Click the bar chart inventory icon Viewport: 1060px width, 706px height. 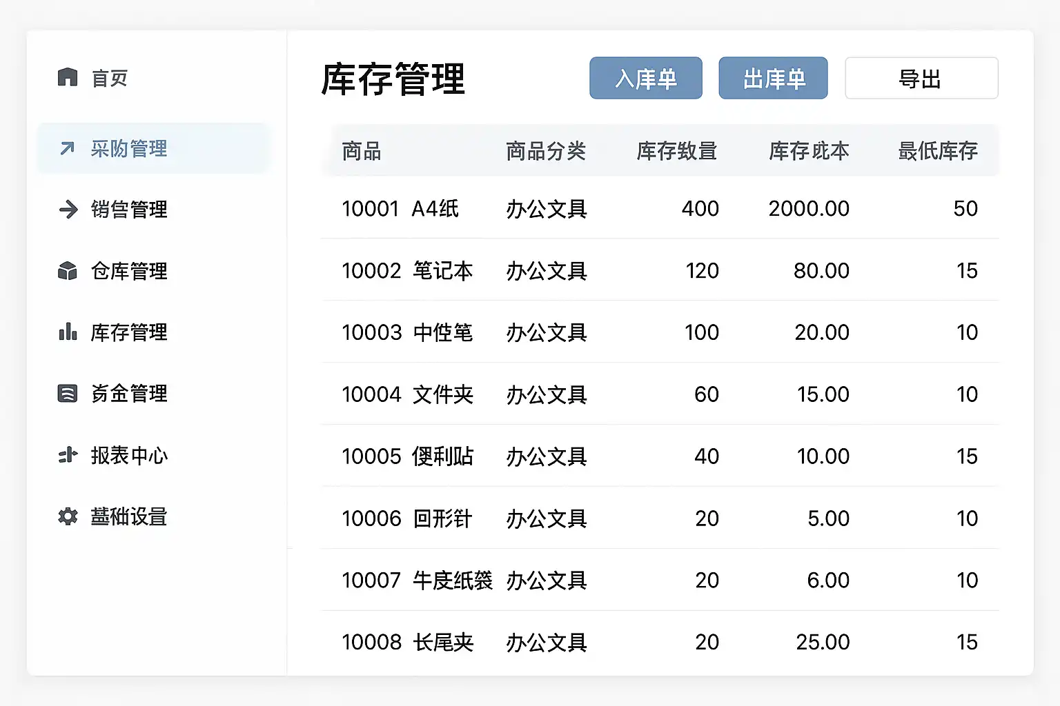tap(68, 332)
